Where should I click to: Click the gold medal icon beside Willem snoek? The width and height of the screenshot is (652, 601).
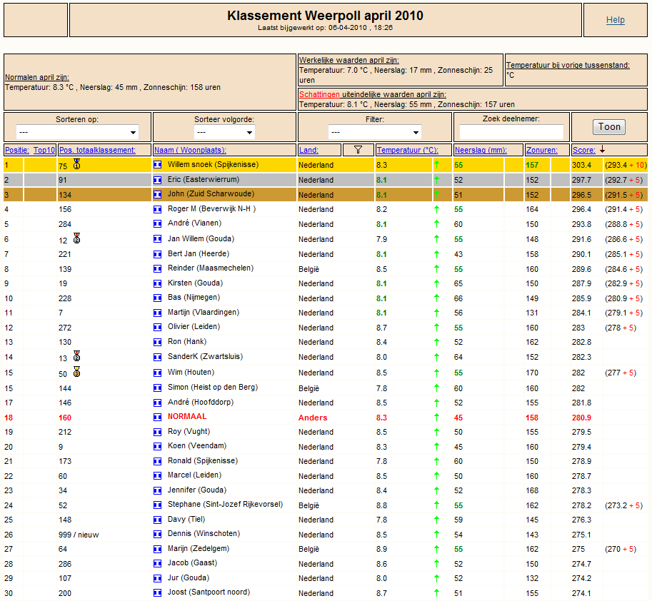pos(77,164)
